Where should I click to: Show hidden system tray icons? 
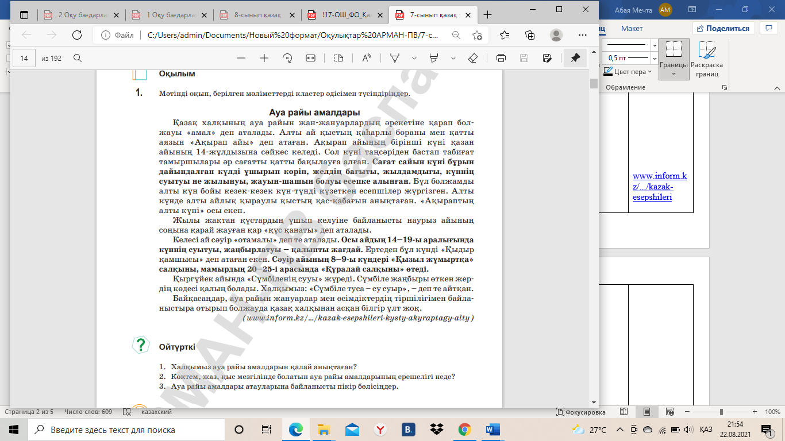click(x=619, y=430)
